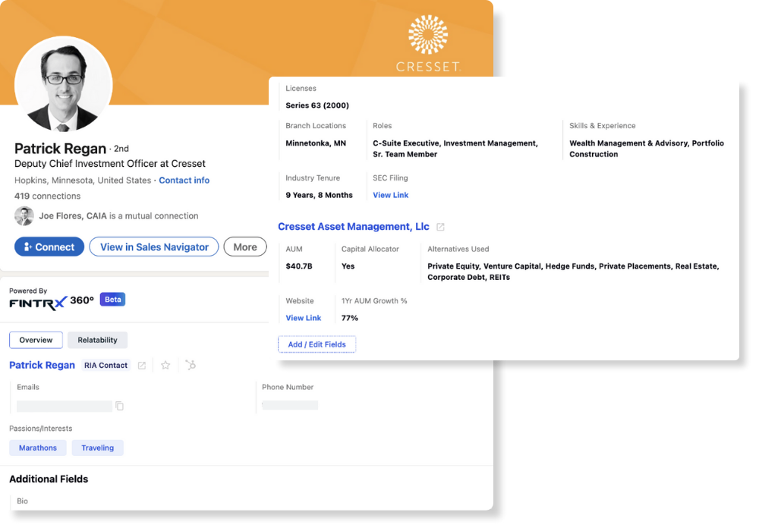Open the Website View Link

(x=303, y=318)
